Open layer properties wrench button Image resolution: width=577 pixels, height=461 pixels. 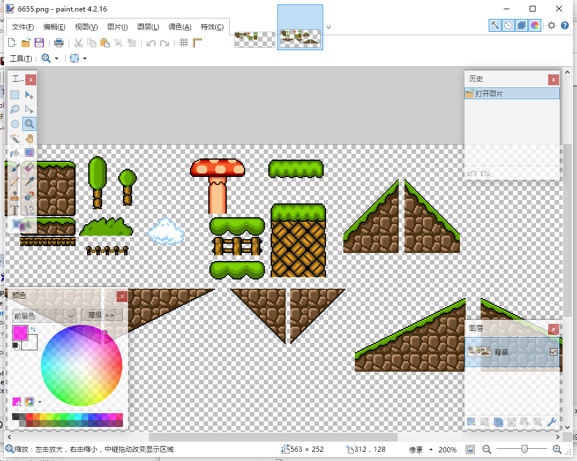[551, 422]
